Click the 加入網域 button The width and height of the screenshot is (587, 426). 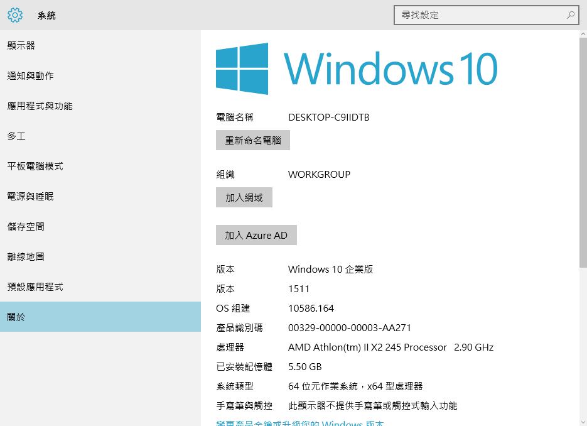coord(244,197)
